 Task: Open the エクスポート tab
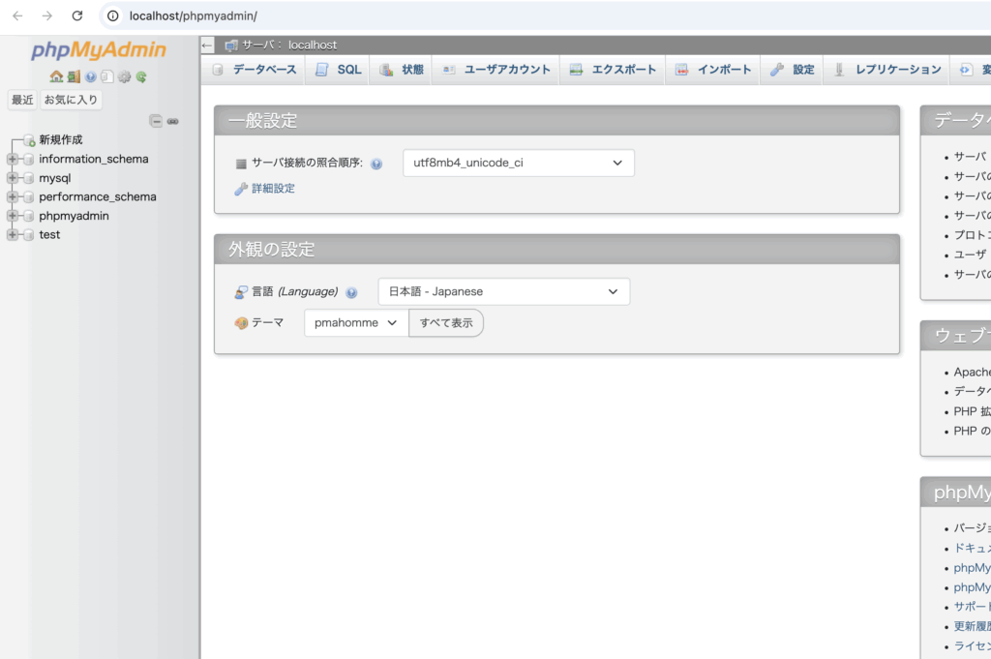click(x=613, y=70)
